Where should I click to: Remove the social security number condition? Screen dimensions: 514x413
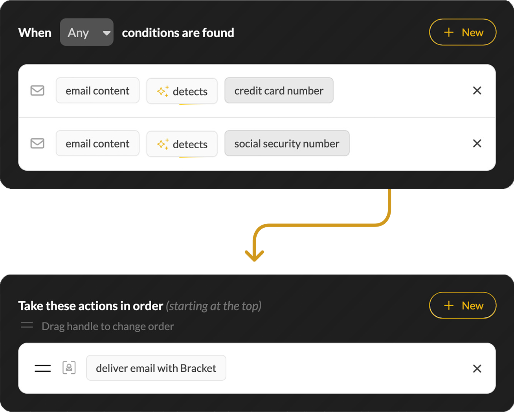tap(477, 143)
